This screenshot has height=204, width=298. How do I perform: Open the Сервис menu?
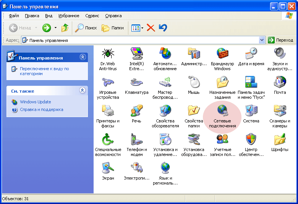click(92, 16)
